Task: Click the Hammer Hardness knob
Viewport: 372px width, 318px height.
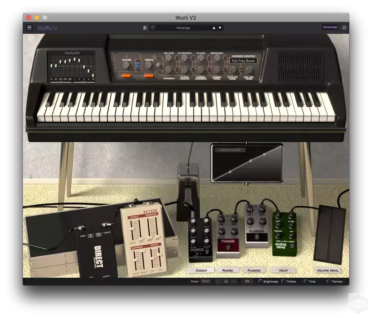Action: tap(201, 70)
